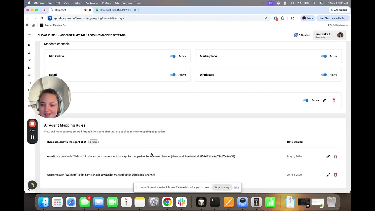Click the Ask Gemini button
Screen dimensions: 375x211
338,10
